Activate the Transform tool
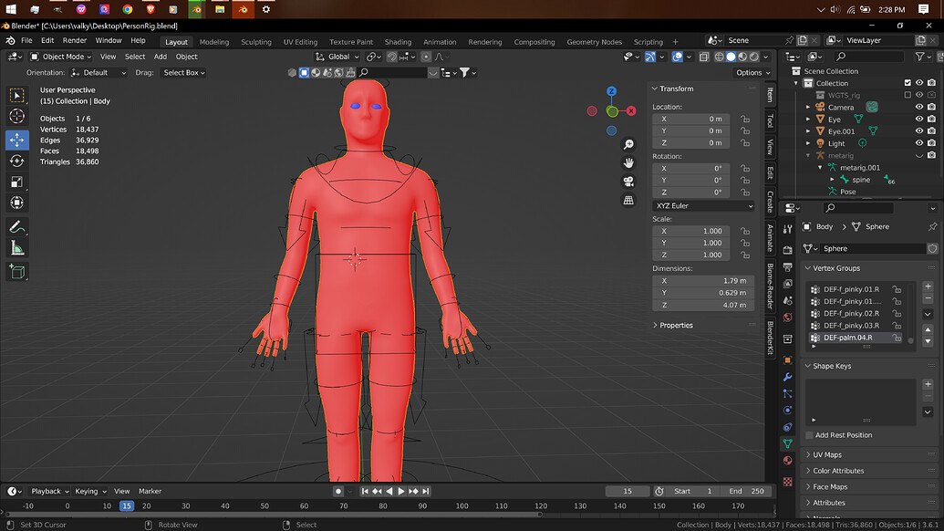Viewport: 944px width, 531px height. [x=16, y=203]
